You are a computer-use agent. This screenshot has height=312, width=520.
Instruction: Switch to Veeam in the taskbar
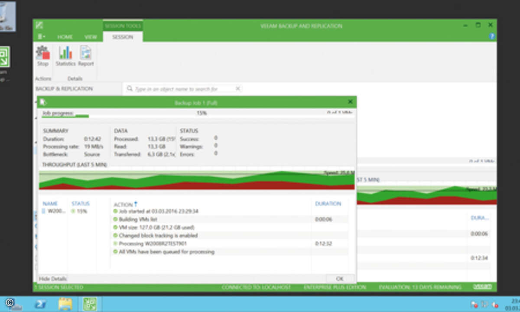[x=90, y=304]
